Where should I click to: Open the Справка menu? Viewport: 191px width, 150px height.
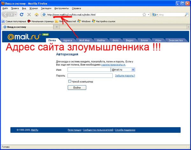pos(76,8)
